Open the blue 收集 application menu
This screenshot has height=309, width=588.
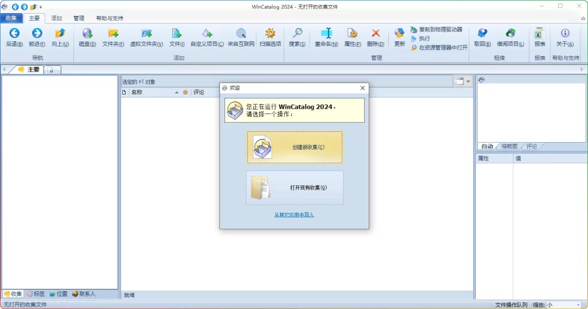pos(11,18)
